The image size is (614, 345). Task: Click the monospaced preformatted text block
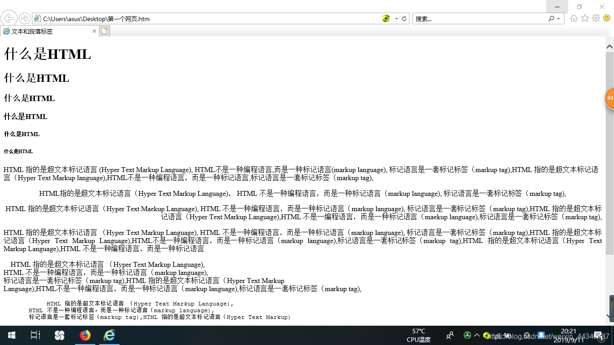(x=160, y=310)
